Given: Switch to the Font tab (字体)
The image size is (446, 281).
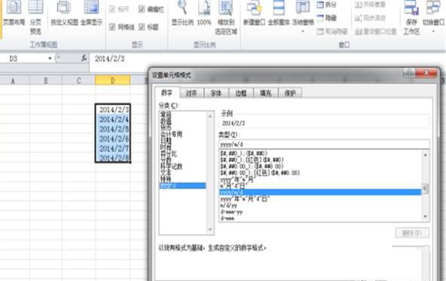Looking at the screenshot, I should tap(216, 92).
